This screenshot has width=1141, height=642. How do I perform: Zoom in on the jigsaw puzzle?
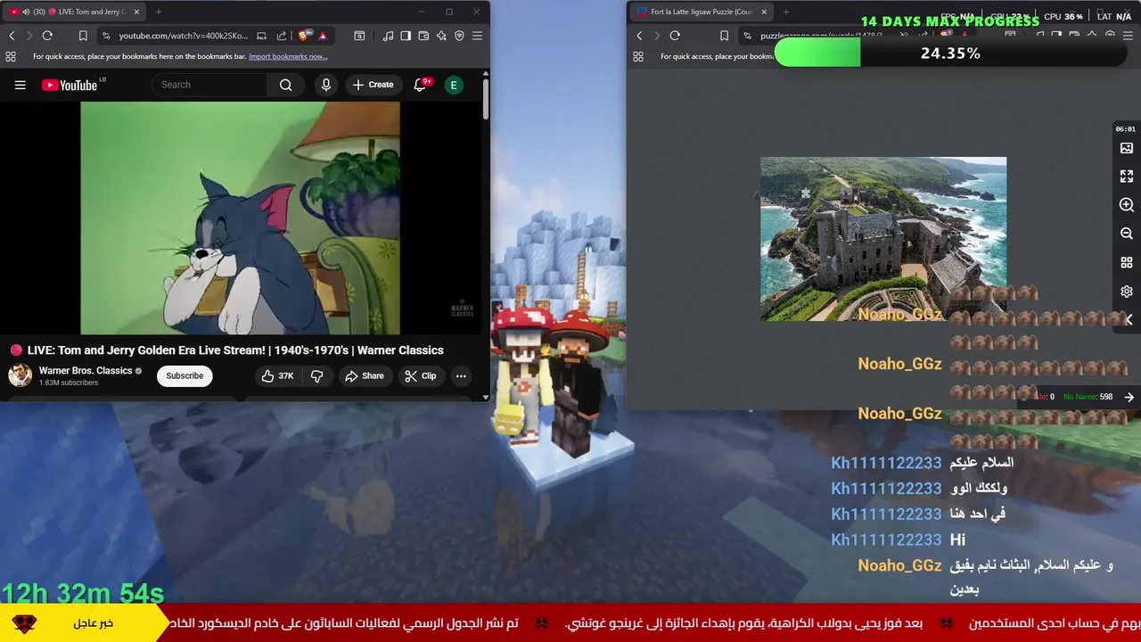click(1127, 205)
